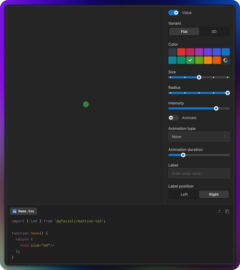Pick the pink color swatch

[190, 52]
